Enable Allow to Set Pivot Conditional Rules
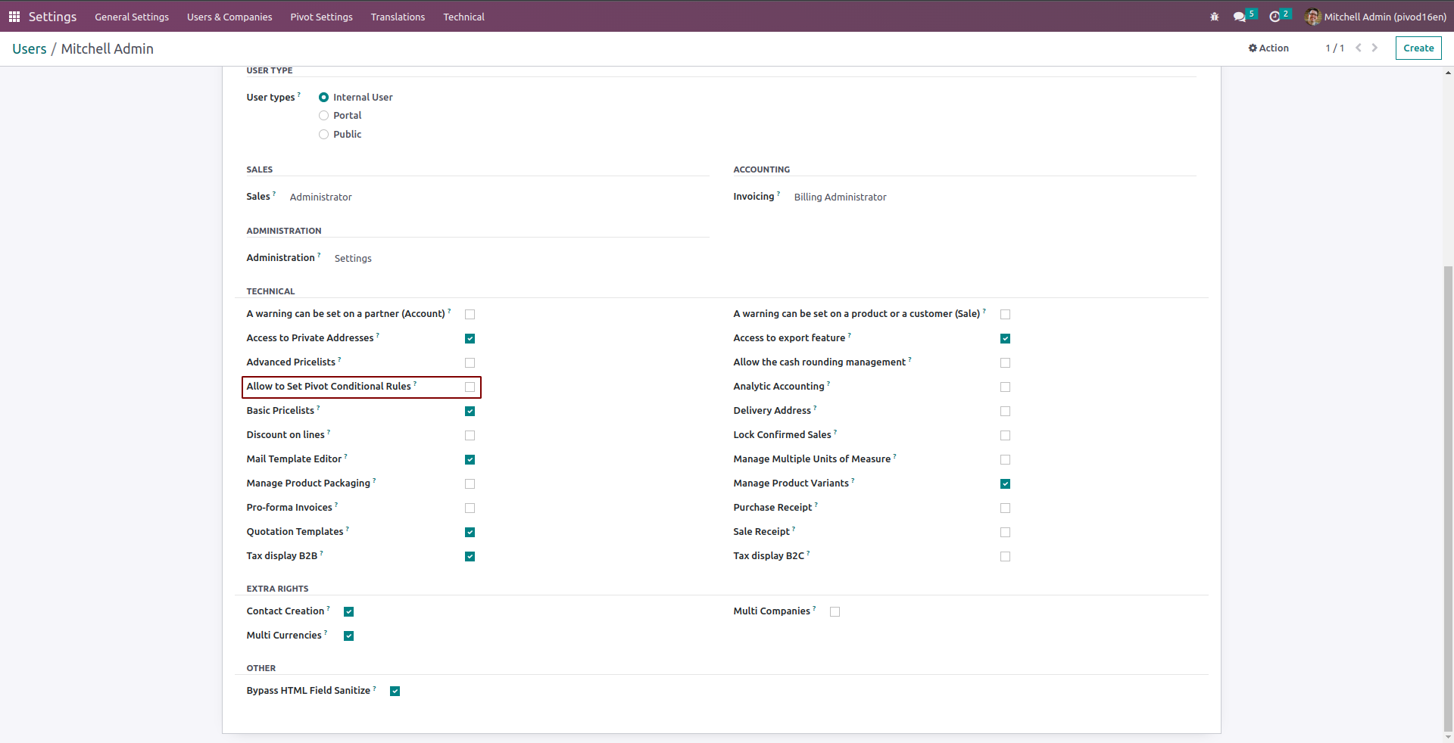 point(470,387)
